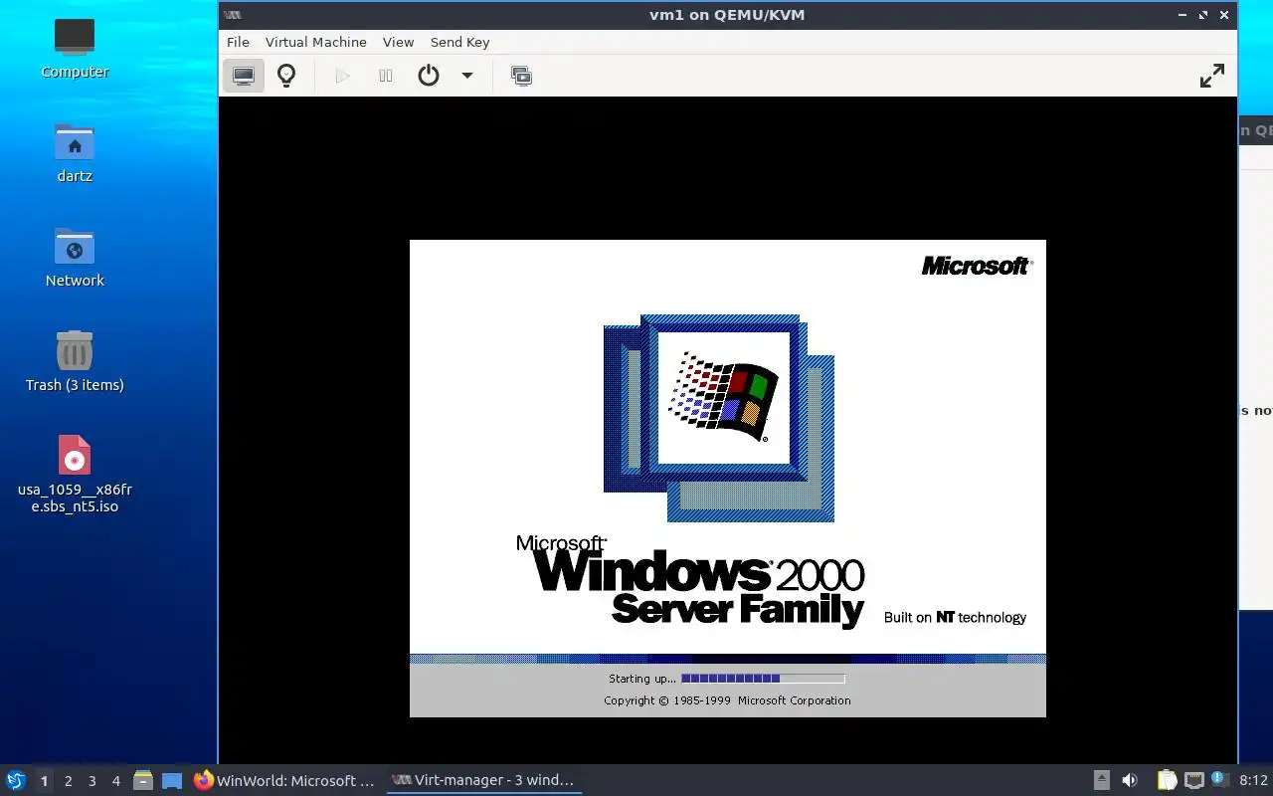
Task: Click the Run virtual machine play button
Action: pyautogui.click(x=342, y=76)
